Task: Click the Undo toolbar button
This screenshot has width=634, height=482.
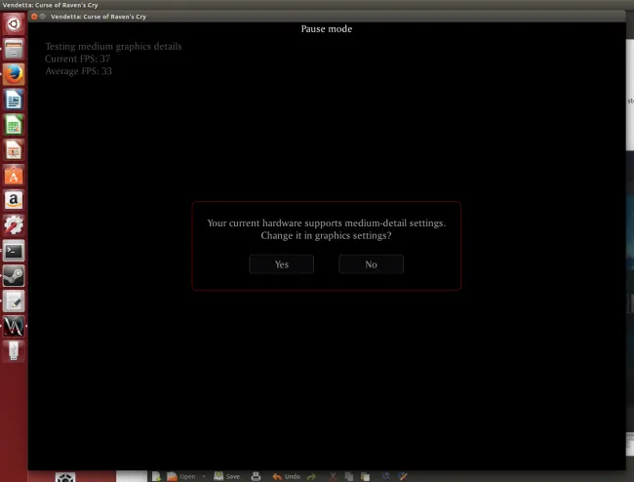Action: (x=286, y=476)
